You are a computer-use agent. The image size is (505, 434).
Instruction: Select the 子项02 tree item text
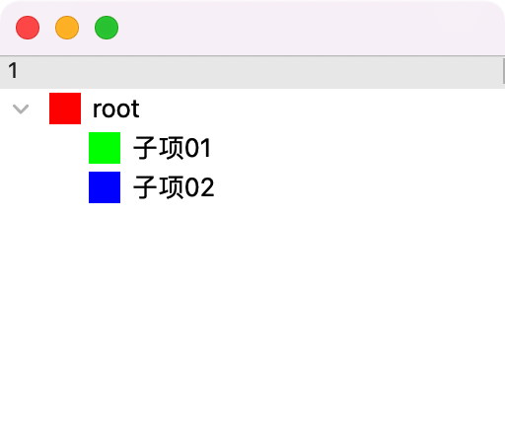pyautogui.click(x=174, y=187)
